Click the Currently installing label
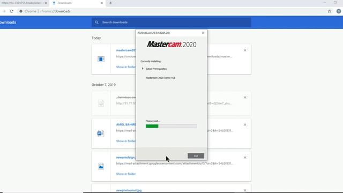The width and height of the screenshot is (343, 193). 151,61
